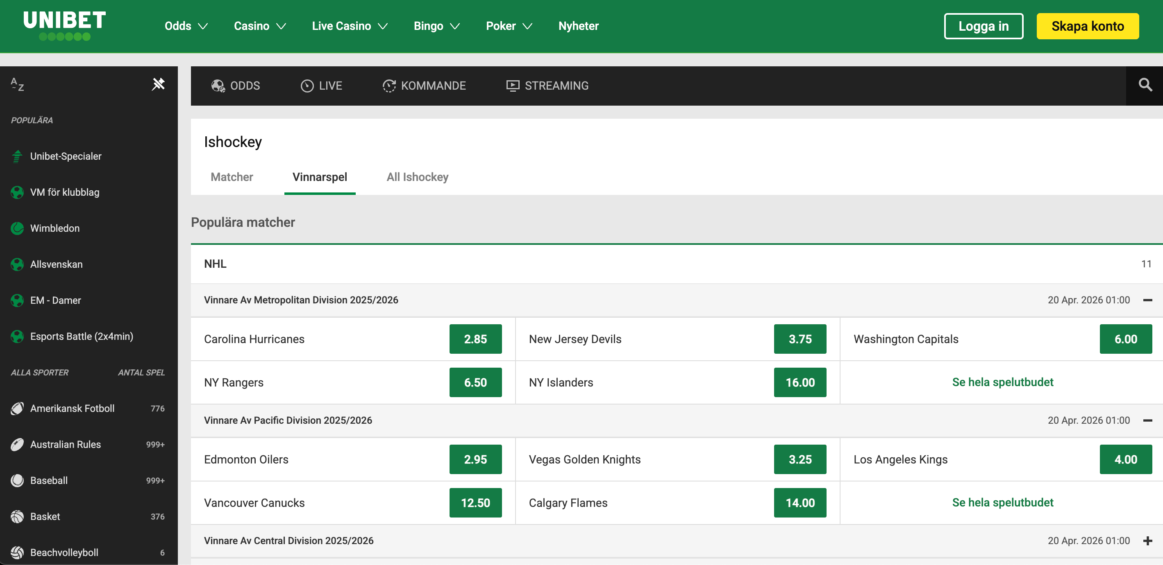Open the Allsvenskan sidebar link
Image resolution: width=1163 pixels, height=565 pixels.
pyautogui.click(x=56, y=264)
